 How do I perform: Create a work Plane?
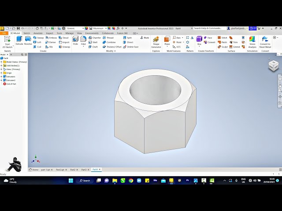tap(167, 41)
